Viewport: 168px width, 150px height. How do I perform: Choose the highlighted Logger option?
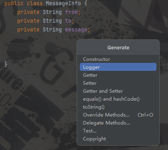click(x=118, y=67)
